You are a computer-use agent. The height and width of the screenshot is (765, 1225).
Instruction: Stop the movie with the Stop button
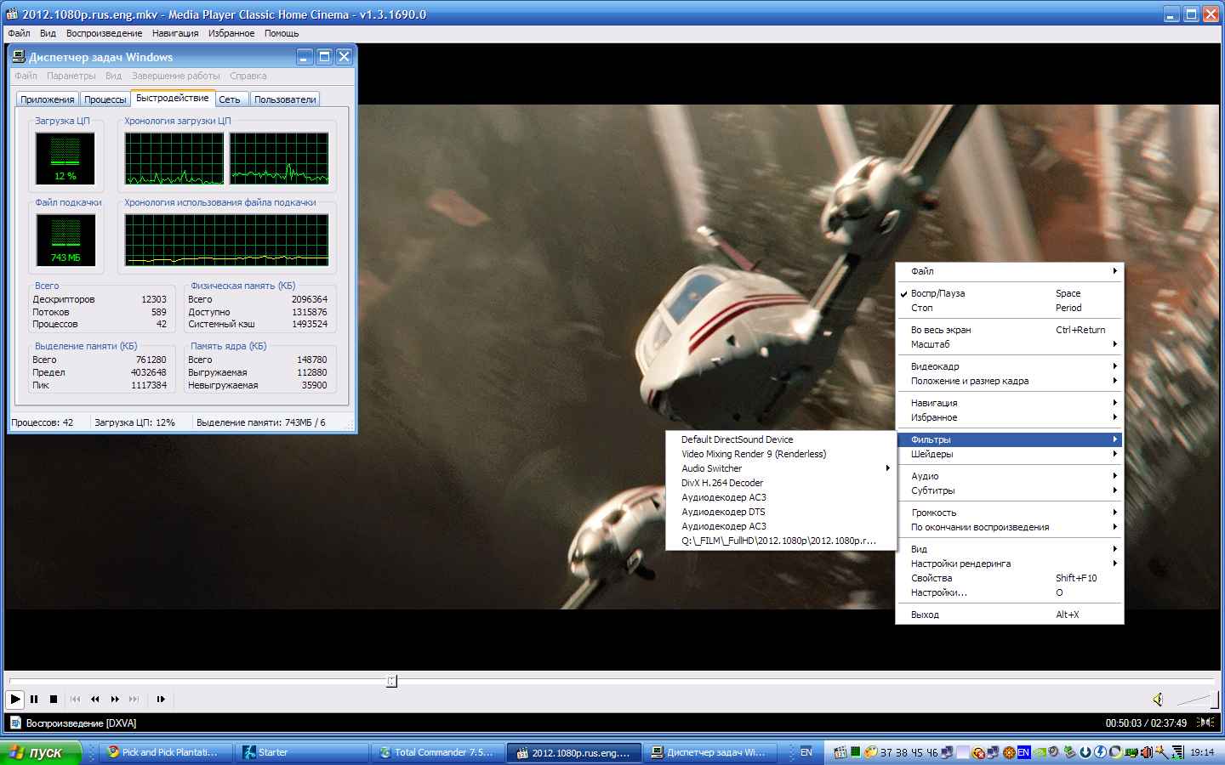pyautogui.click(x=54, y=700)
